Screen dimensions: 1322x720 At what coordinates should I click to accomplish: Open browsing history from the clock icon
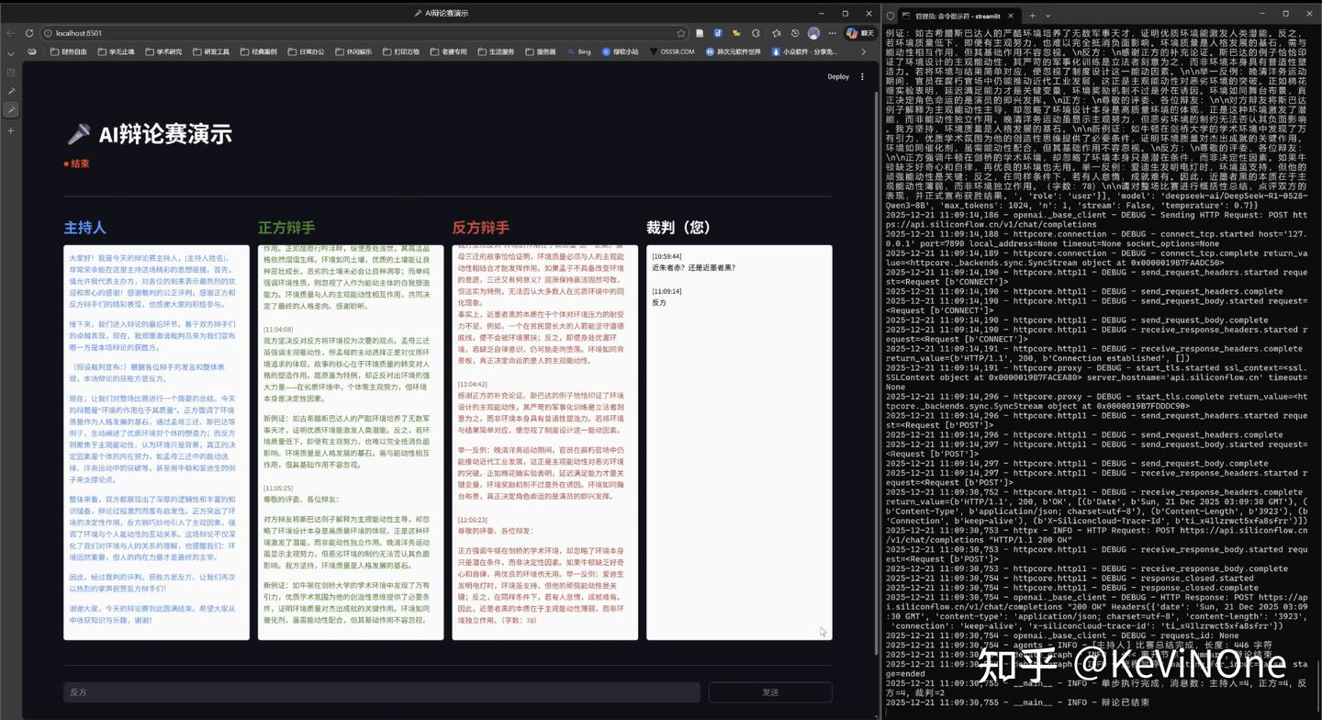(x=795, y=33)
